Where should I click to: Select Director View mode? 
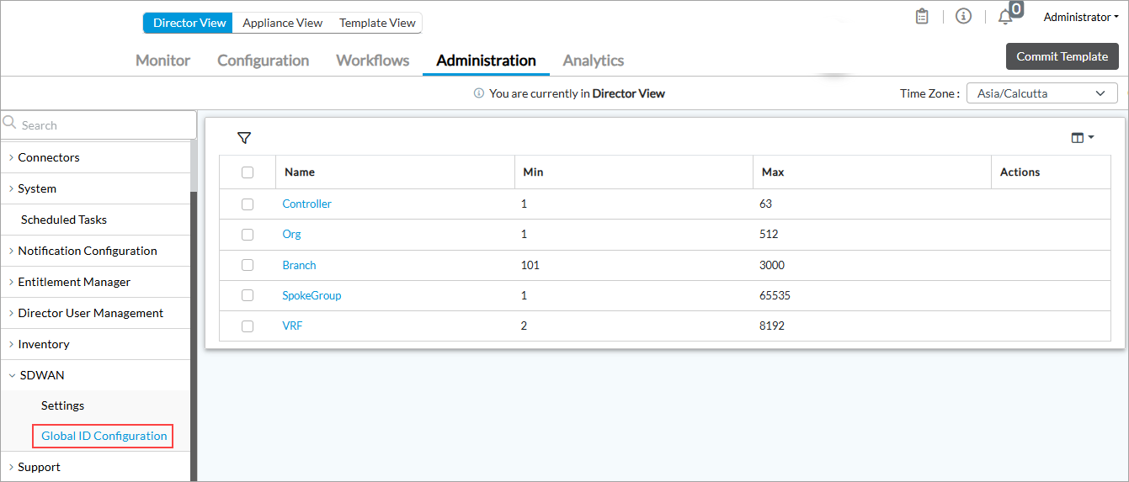[x=189, y=23]
